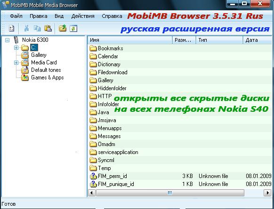
Task: Open the Справка menu
Action: coord(112,16)
